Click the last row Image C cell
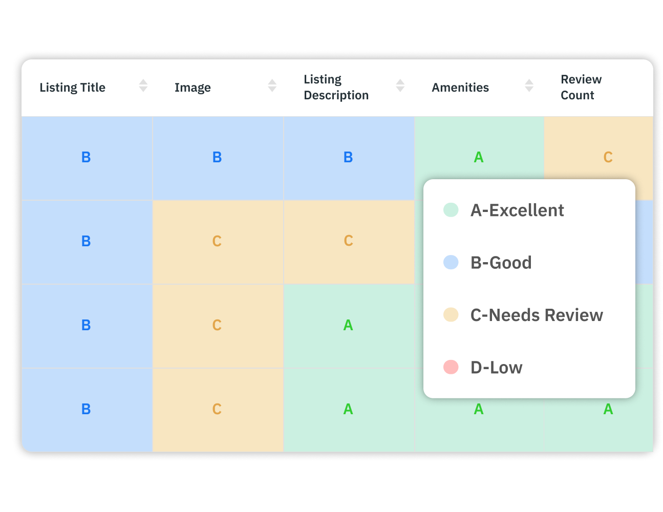The image size is (663, 512). (218, 410)
